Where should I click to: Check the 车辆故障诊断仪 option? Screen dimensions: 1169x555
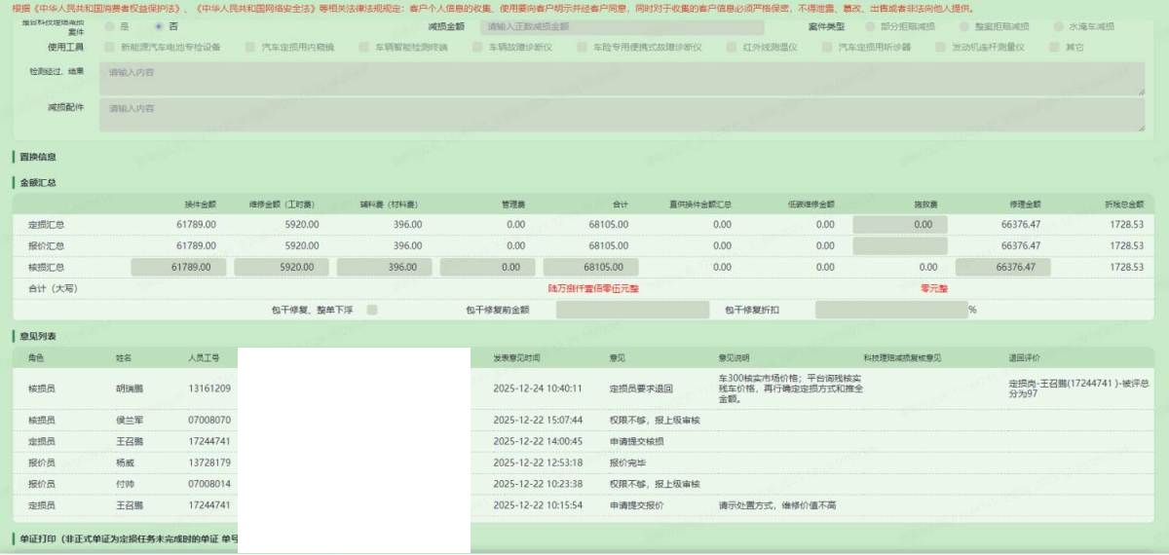pyautogui.click(x=479, y=47)
